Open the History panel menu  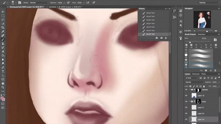pos(170,9)
